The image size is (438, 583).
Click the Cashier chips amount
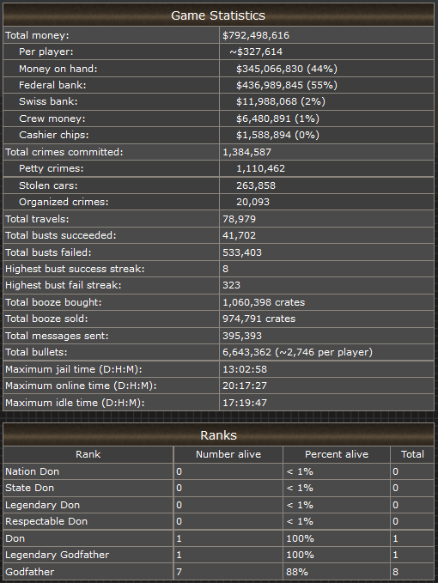point(277,135)
